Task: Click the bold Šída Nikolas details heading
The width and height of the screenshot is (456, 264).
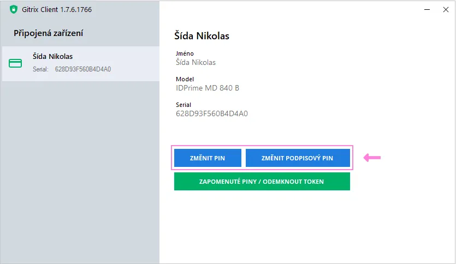Action: coord(201,36)
